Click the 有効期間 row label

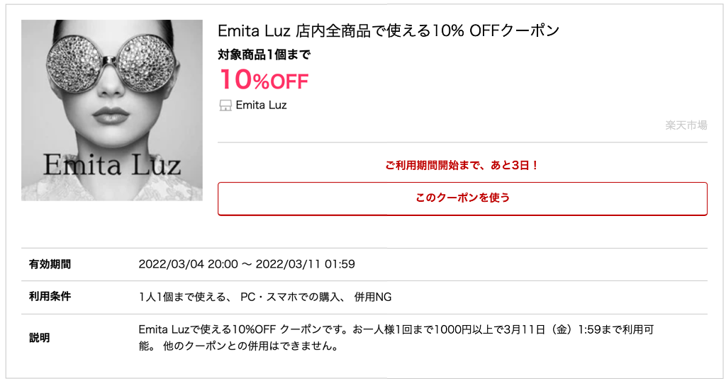pyautogui.click(x=50, y=264)
